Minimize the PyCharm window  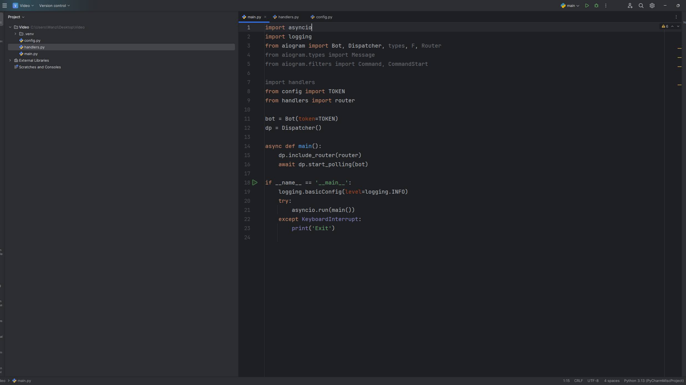665,6
